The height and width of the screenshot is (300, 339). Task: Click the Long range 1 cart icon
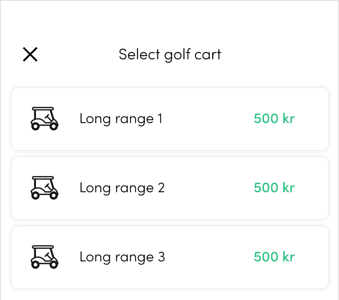45,119
